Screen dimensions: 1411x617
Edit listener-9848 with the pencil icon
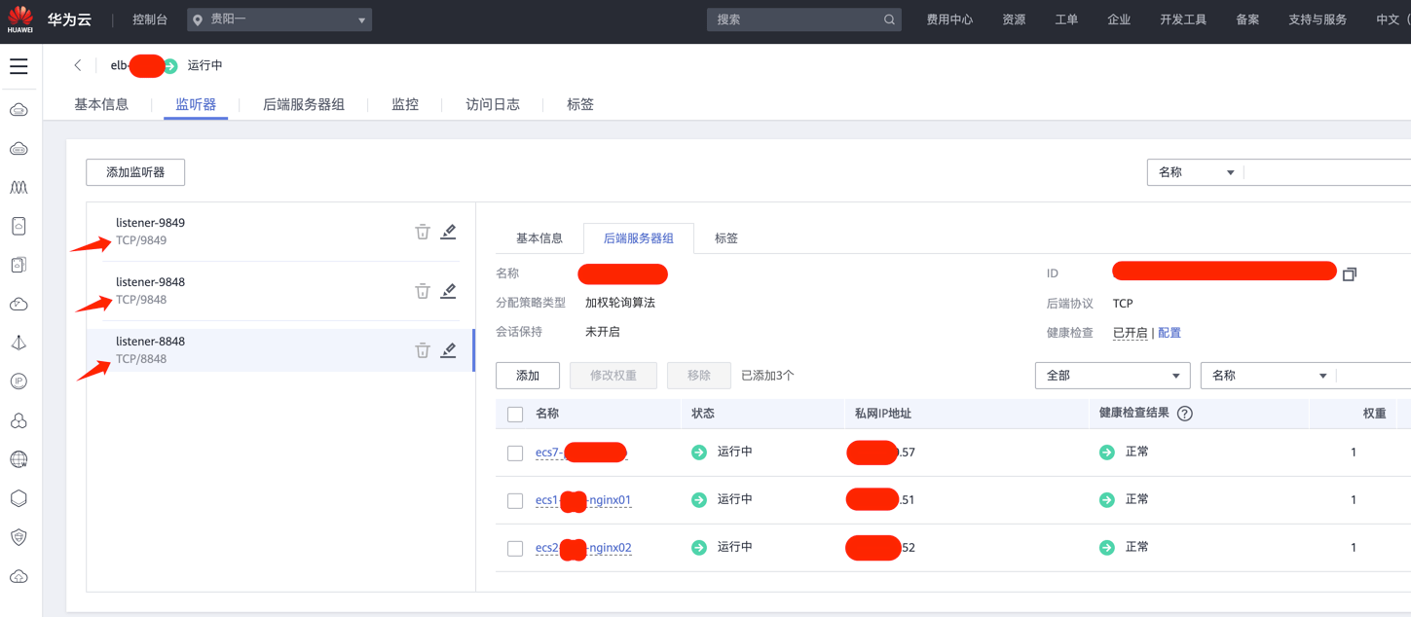(448, 291)
